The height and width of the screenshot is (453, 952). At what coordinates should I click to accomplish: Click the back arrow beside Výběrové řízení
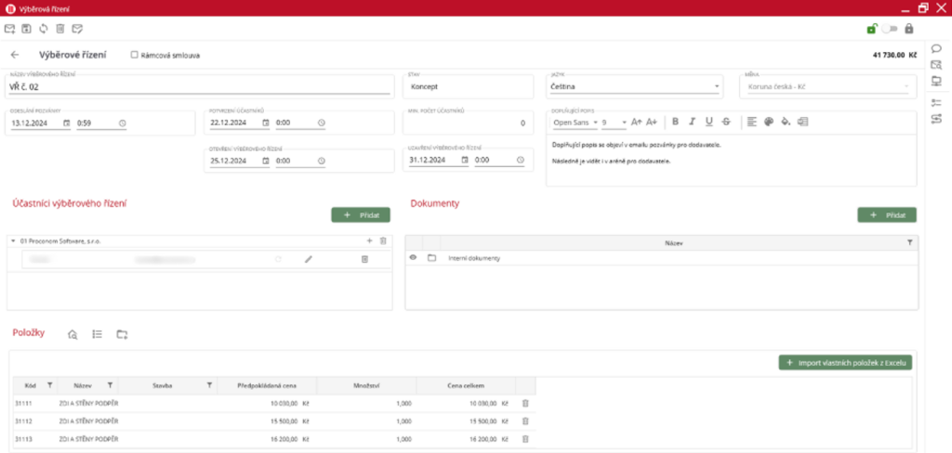15,55
